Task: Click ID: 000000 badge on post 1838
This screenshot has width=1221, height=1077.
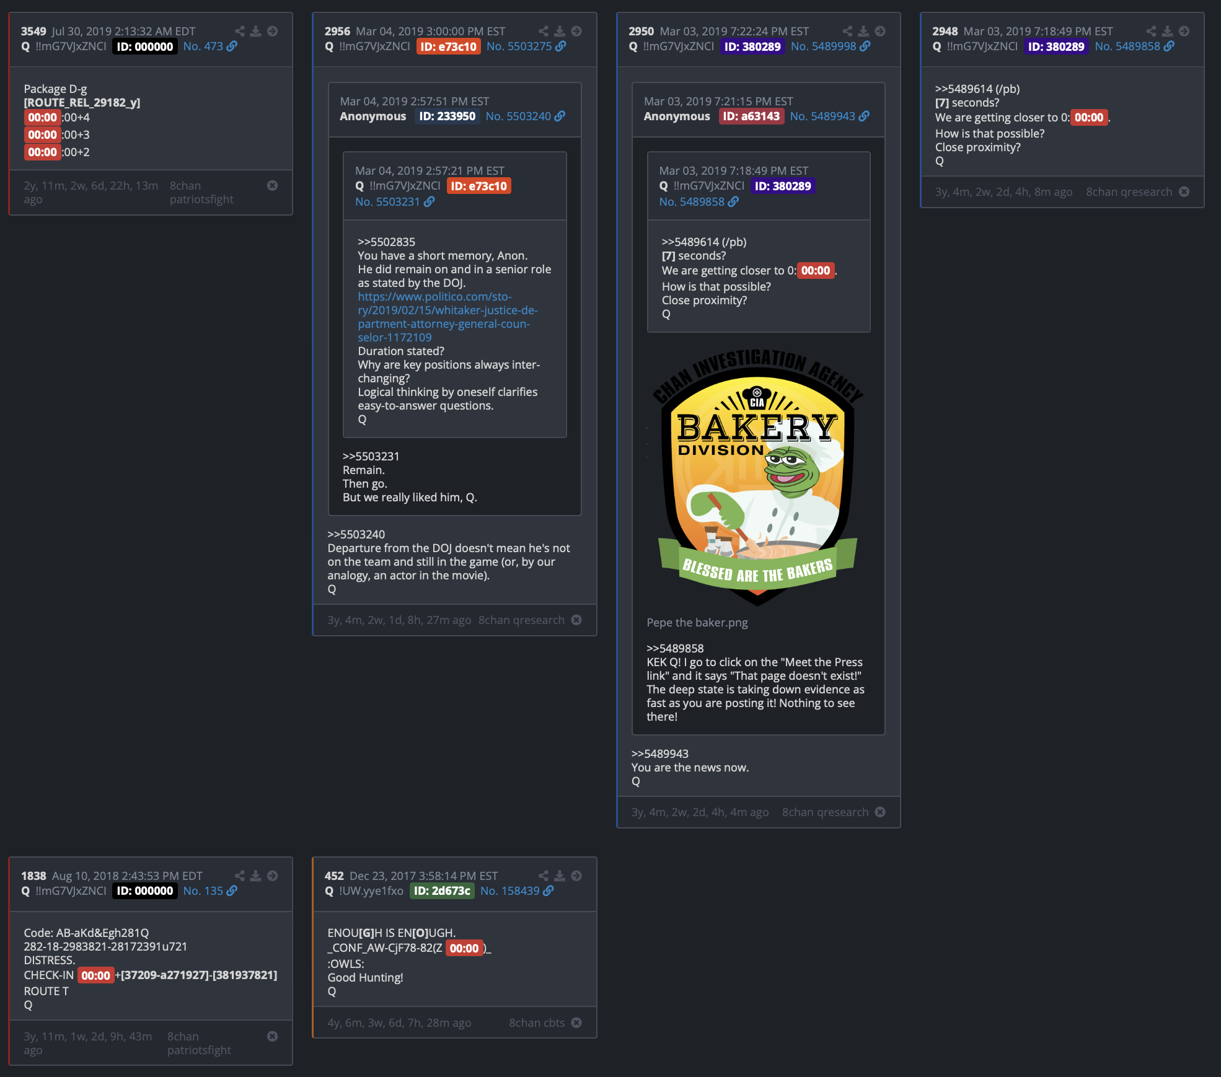Action: pyautogui.click(x=145, y=890)
